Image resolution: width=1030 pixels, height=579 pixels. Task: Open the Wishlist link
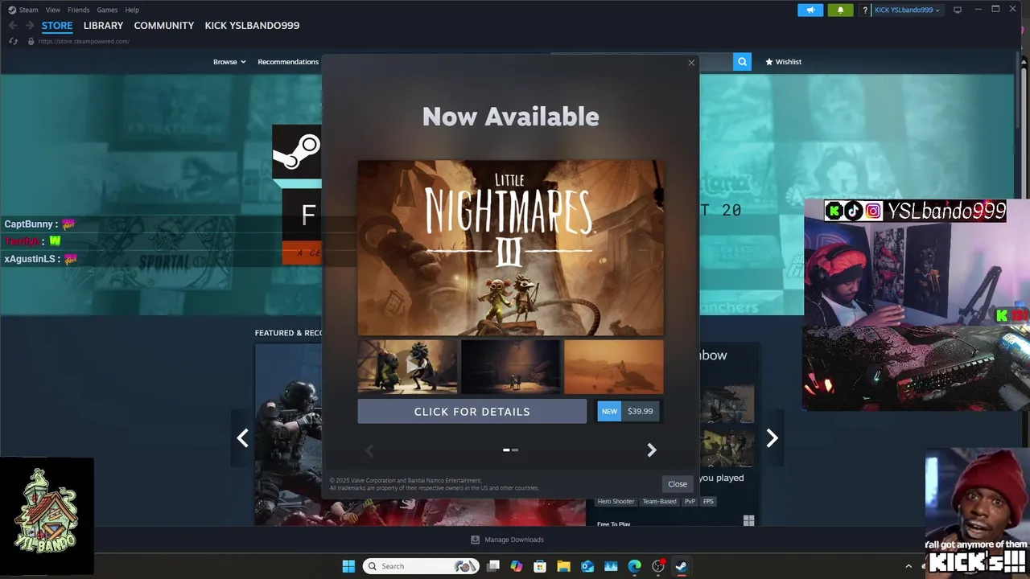point(783,62)
